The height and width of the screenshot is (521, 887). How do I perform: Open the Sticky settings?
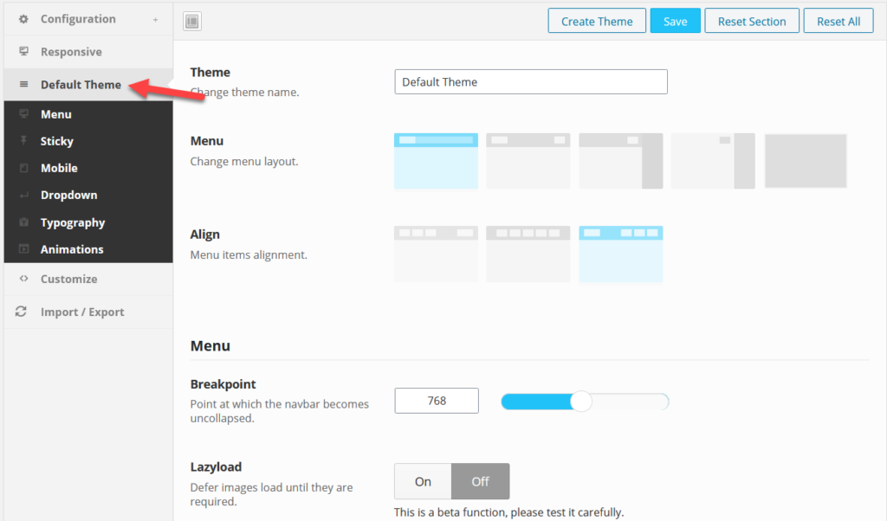coord(88,141)
